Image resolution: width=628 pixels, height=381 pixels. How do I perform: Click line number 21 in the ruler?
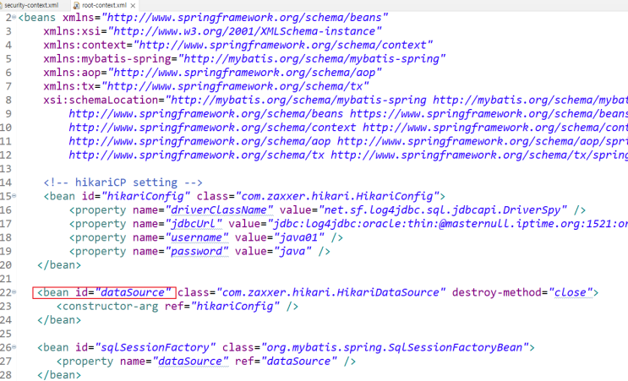tap(6, 279)
